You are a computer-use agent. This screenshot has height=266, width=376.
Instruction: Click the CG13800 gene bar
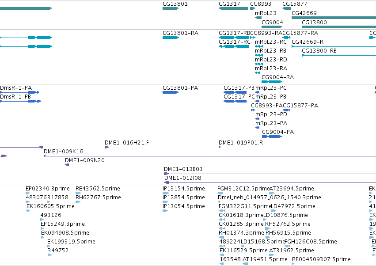coord(339,27)
